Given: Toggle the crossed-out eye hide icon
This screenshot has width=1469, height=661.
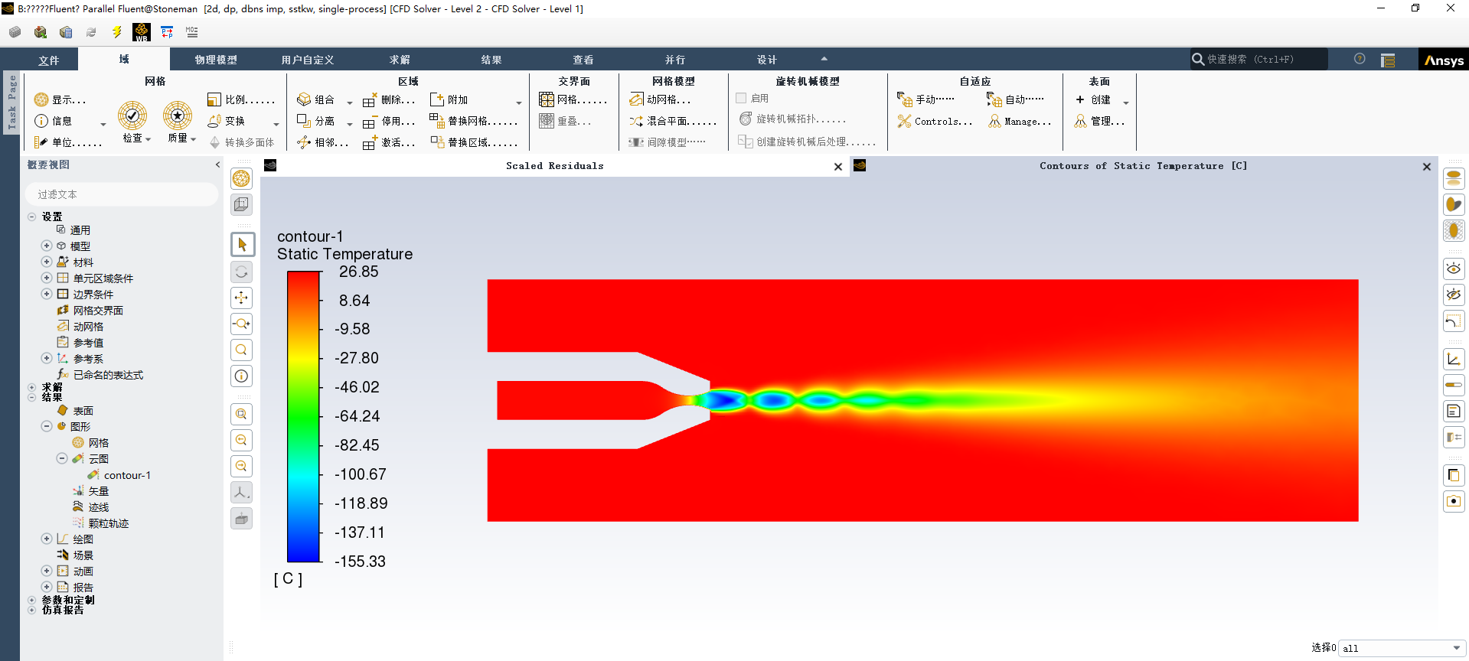Looking at the screenshot, I should (x=1454, y=295).
